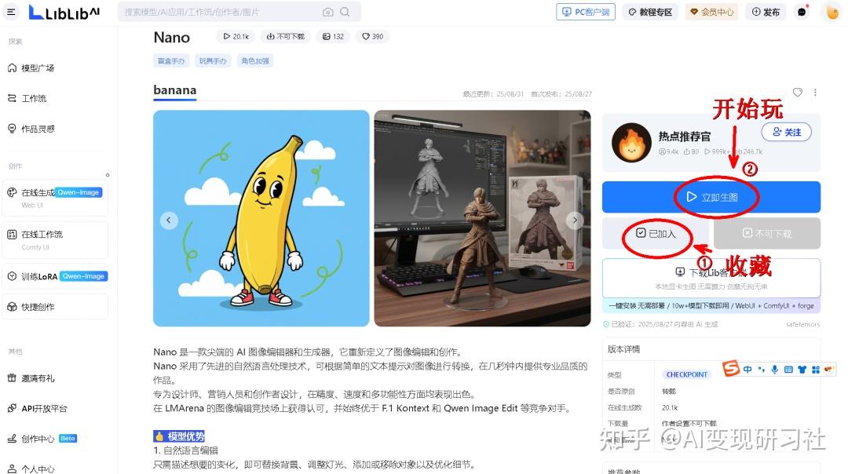Open 发布 from the top bar
This screenshot has width=848, height=474.
point(766,12)
